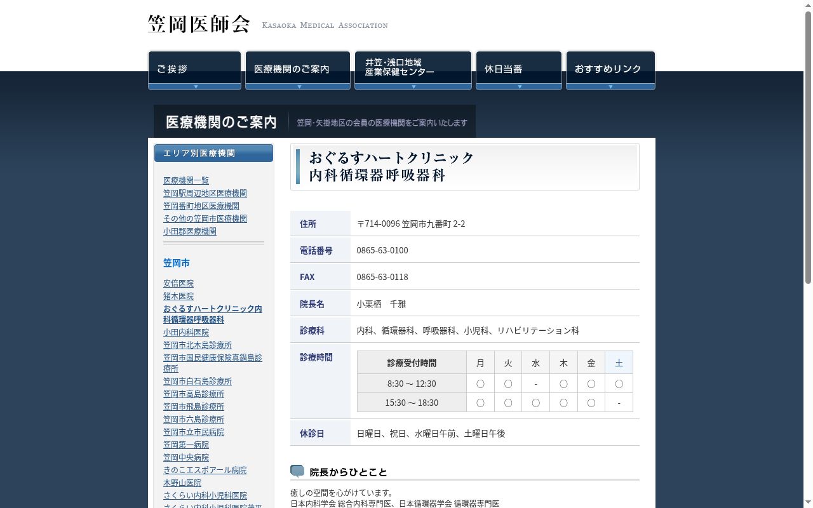Open 笠岡市高島診療所 link
Viewport: 813px width, 508px height.
coord(194,394)
